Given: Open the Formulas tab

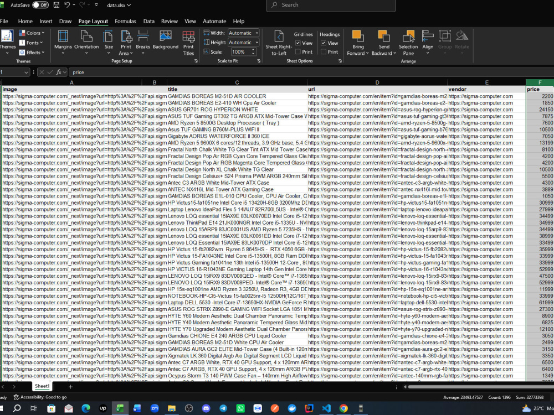Looking at the screenshot, I should pos(125,21).
